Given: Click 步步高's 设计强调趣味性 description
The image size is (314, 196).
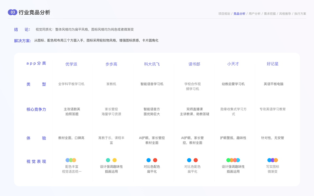Looking at the screenshot, I should (111, 169).
